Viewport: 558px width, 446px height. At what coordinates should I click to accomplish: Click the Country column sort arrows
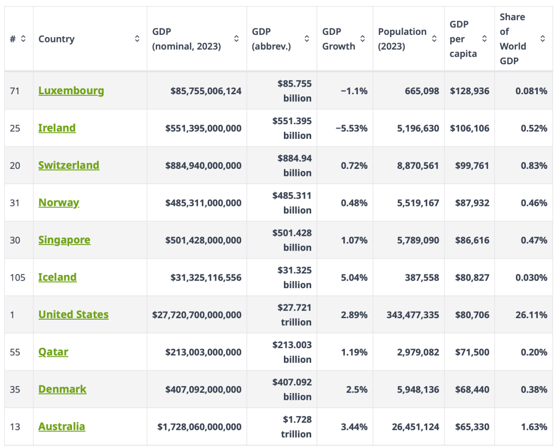click(137, 39)
